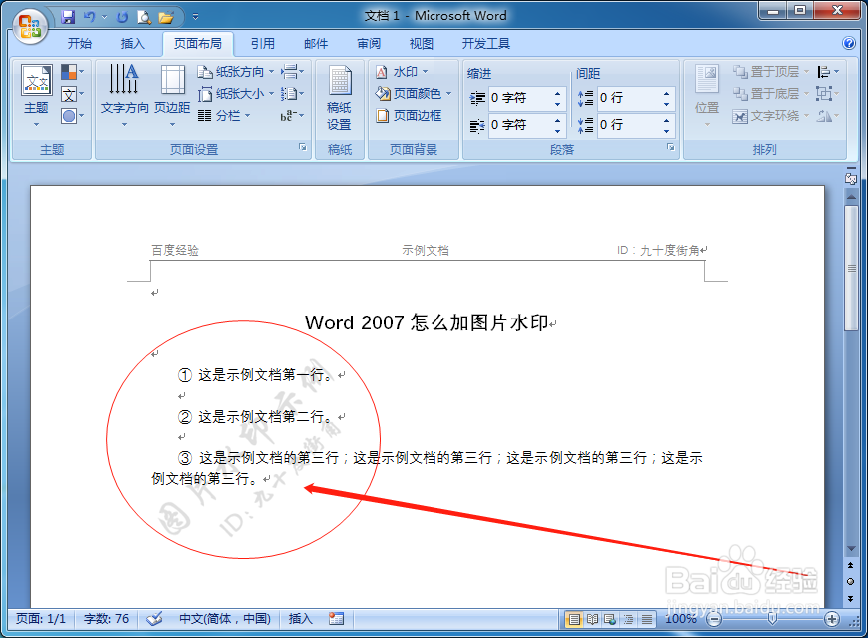Open the 水印 watermark dropdown

coord(402,72)
